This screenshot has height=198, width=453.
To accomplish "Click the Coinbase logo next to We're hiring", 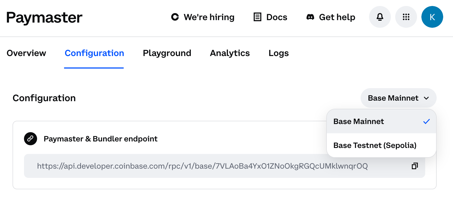I will [x=175, y=17].
